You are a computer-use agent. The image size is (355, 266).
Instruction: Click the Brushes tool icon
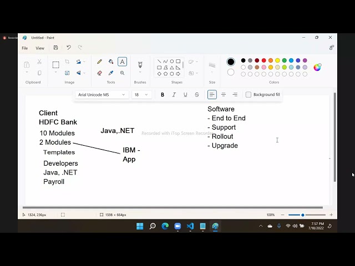[x=140, y=65]
